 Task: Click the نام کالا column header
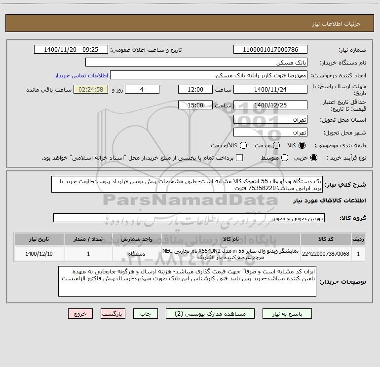[x=231, y=239]
